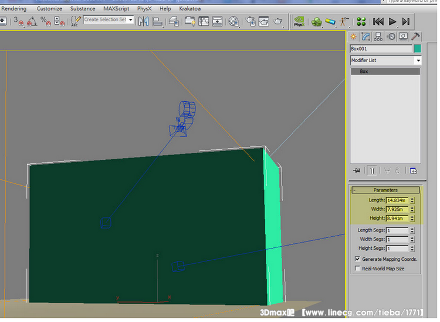Open the Rendering menu
This screenshot has width=440, height=322.
click(13, 9)
